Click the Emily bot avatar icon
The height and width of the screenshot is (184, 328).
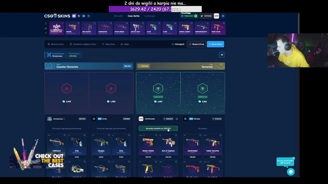(x=94, y=119)
